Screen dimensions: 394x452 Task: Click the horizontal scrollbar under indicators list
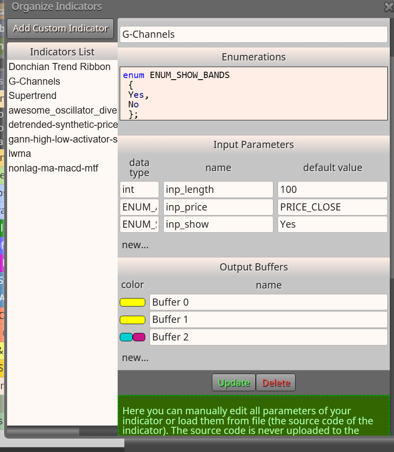pyautogui.click(x=62, y=431)
